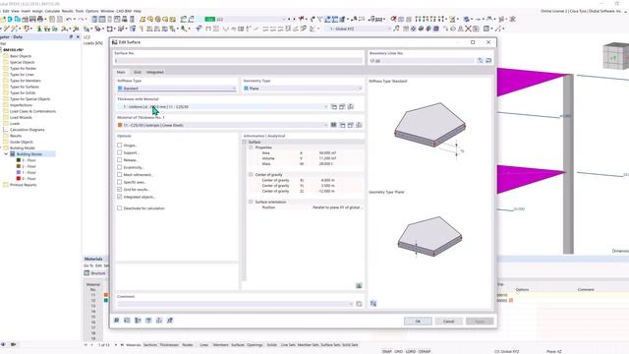Toggle the Integrated objects checkbox
Screen dimensions: 629x354
[x=120, y=197]
